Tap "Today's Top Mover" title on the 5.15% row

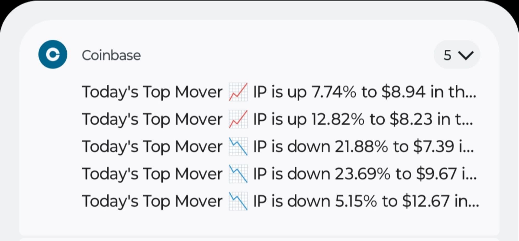152,201
